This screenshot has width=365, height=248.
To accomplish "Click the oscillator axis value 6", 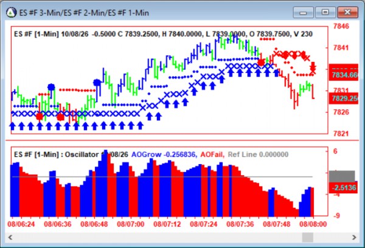I will click(335, 151).
